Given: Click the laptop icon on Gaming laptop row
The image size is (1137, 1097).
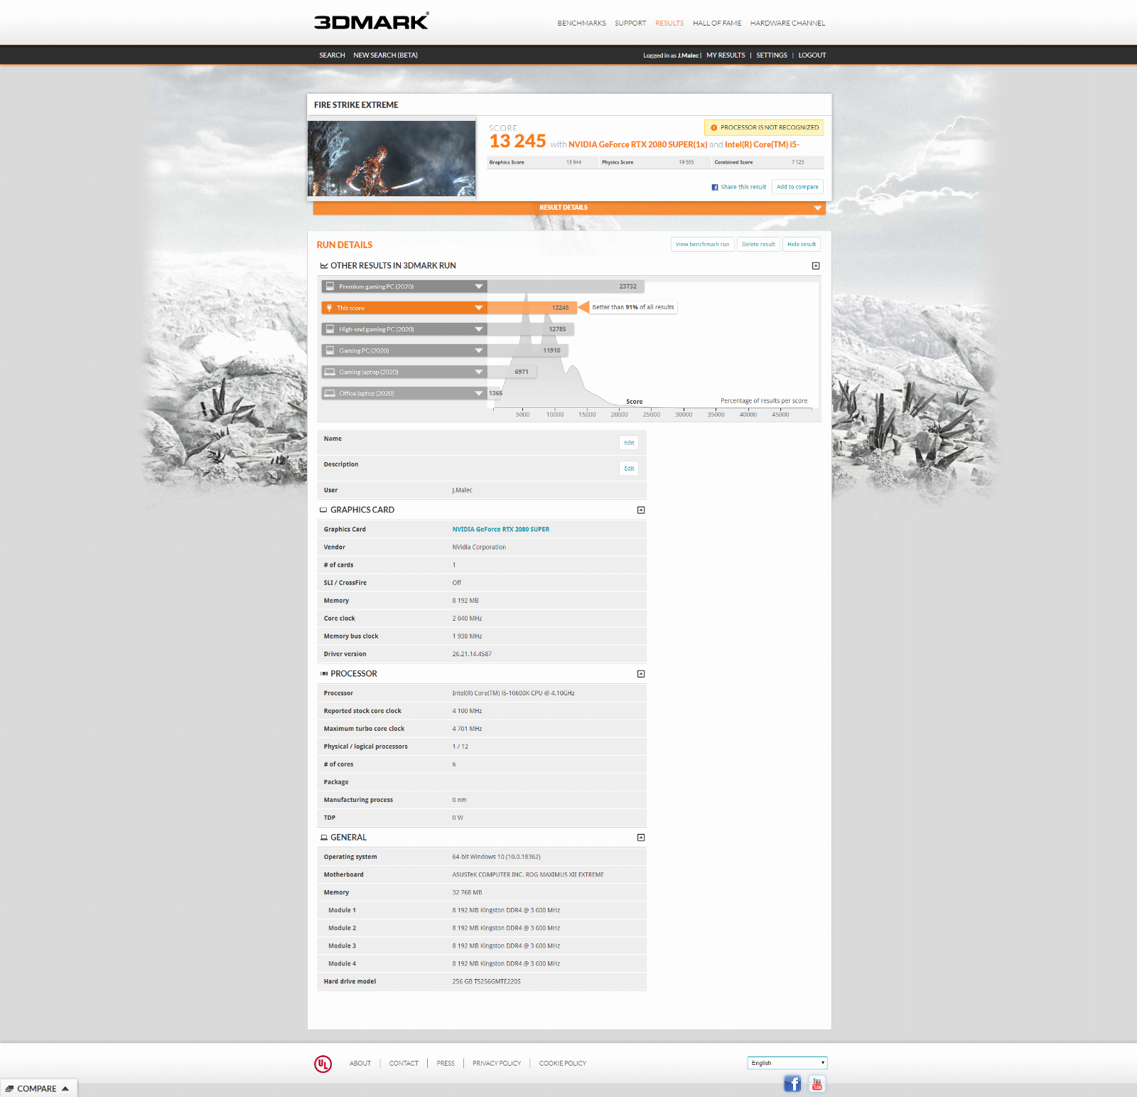Looking at the screenshot, I should [330, 372].
